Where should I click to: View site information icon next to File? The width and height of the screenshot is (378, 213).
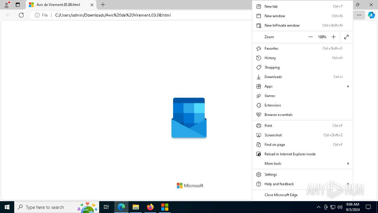pyautogui.click(x=37, y=15)
